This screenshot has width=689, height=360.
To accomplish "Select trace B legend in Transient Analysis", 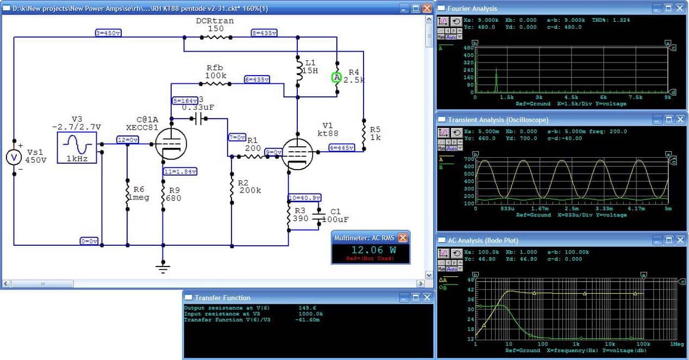I will coord(441,167).
